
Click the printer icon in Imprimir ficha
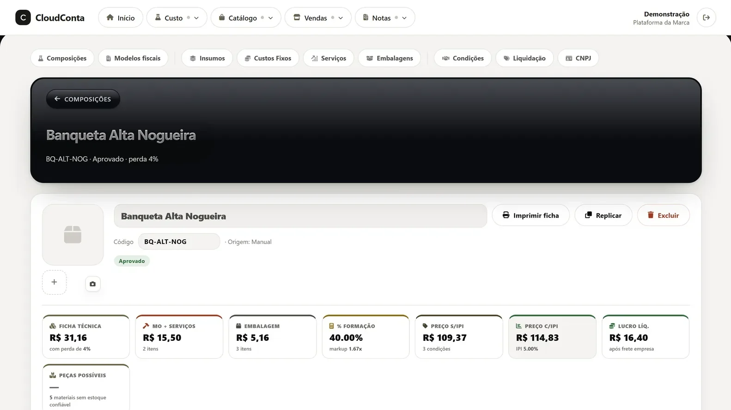tap(506, 215)
